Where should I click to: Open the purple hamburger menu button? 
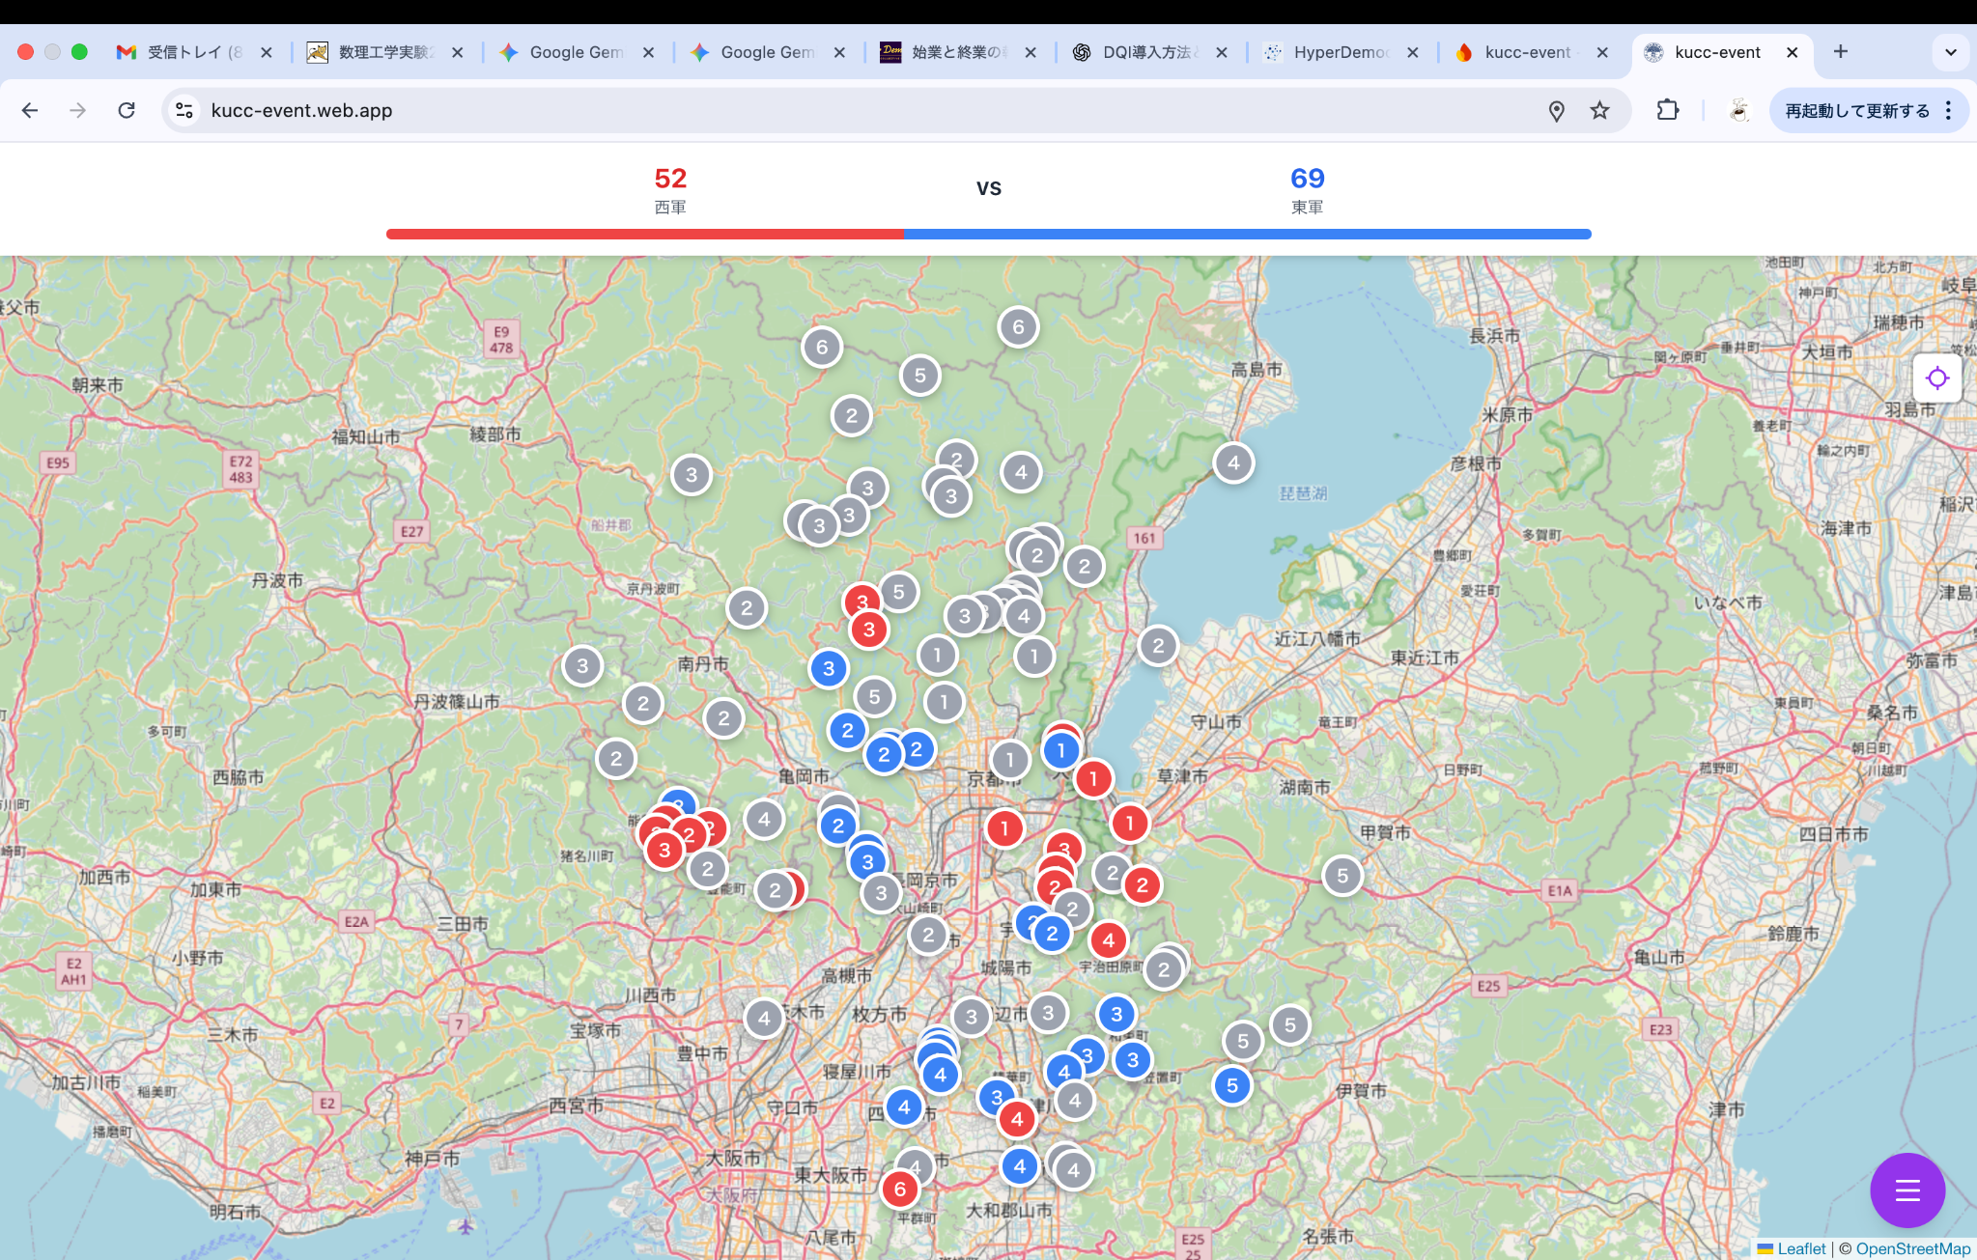point(1906,1190)
